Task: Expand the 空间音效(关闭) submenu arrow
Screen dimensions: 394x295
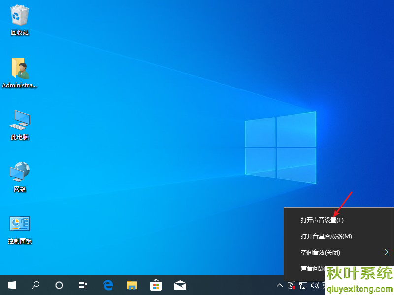Action: pos(387,252)
